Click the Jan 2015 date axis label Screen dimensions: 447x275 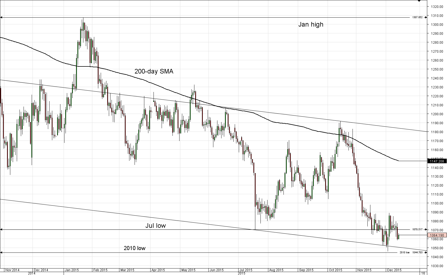click(x=72, y=270)
